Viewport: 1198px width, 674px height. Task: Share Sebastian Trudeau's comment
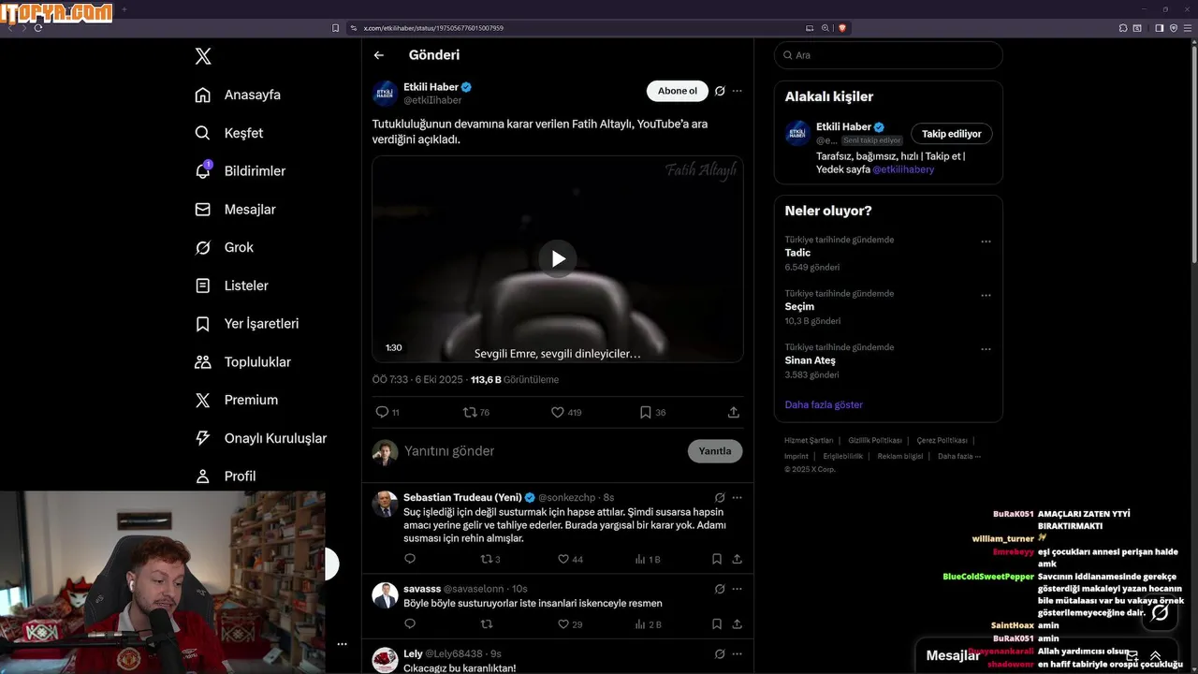point(738,559)
